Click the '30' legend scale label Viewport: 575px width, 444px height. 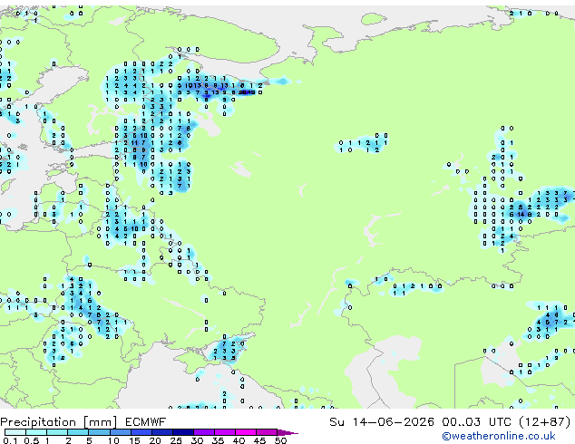[197, 440]
